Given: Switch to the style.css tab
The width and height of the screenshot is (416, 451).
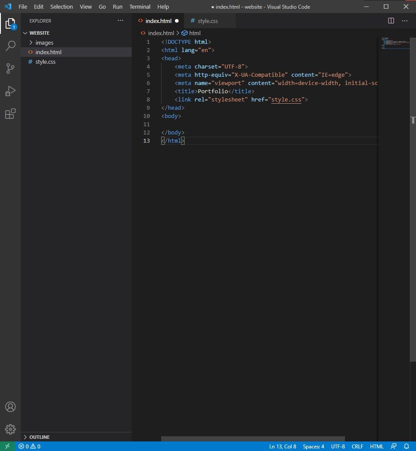Looking at the screenshot, I should [x=208, y=20].
